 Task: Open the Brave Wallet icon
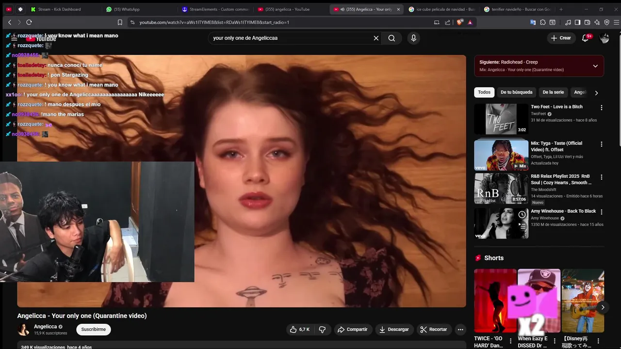tap(587, 22)
